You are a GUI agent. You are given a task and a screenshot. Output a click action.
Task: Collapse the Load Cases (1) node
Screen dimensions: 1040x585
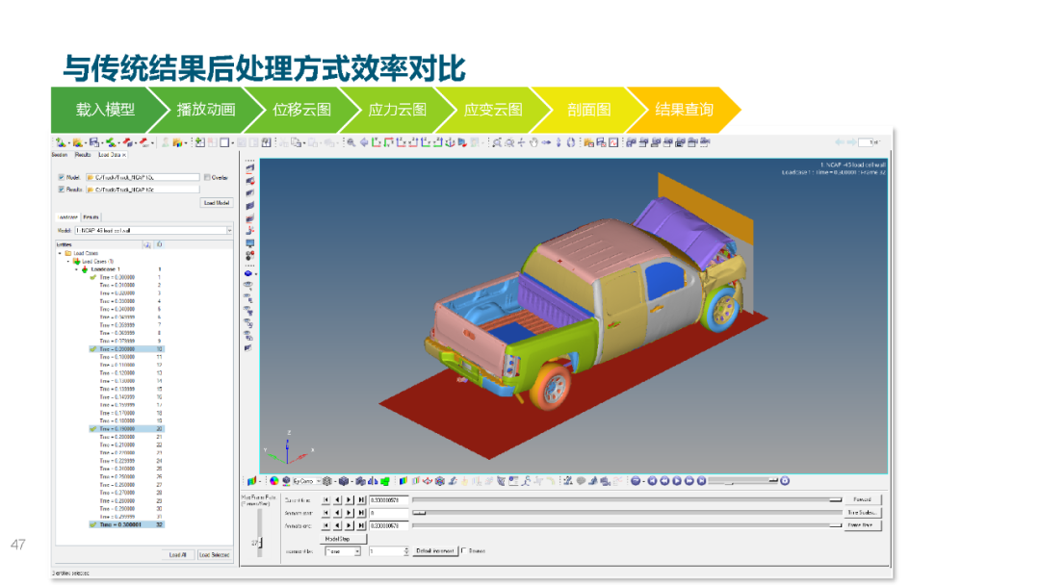tap(68, 261)
